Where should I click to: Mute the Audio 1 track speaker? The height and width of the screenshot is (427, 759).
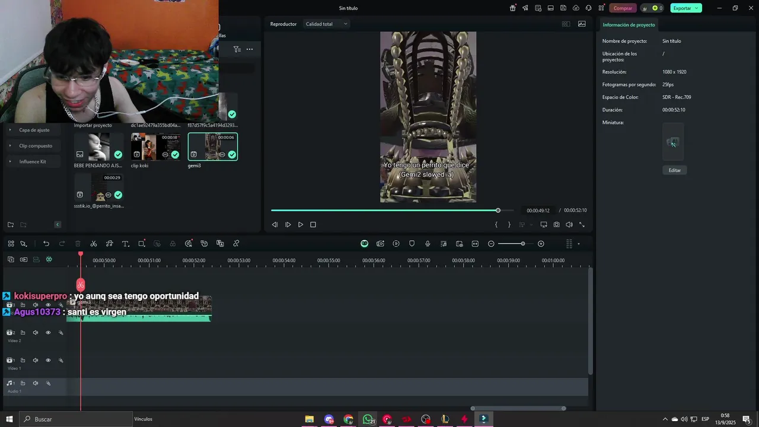tap(36, 383)
